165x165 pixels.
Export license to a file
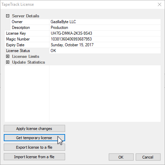[x=34, y=147]
